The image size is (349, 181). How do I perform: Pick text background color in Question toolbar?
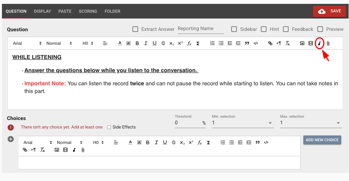tap(128, 43)
